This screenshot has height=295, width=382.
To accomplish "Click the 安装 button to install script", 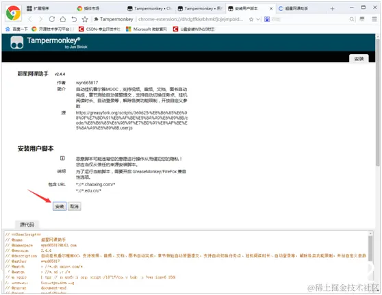I will coord(60,207).
